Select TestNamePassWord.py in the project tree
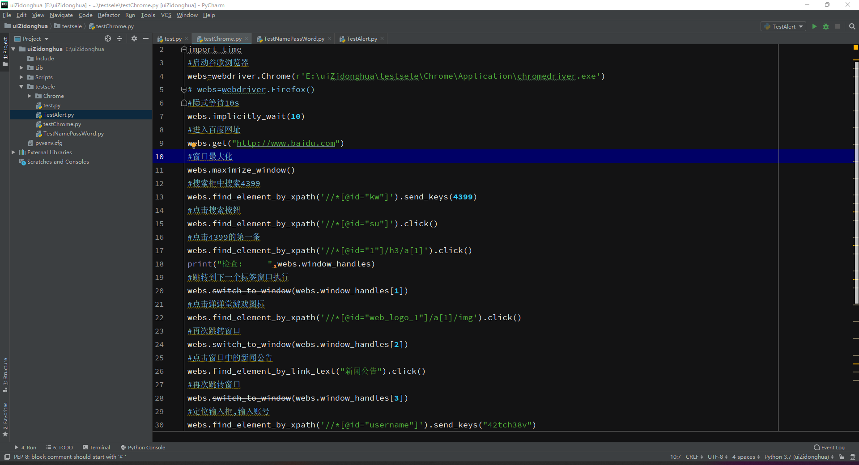This screenshot has height=465, width=859. [x=70, y=134]
